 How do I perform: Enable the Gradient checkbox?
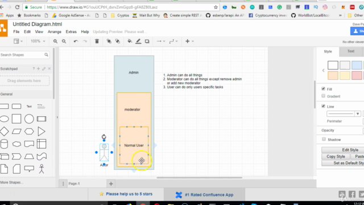tap(324, 96)
